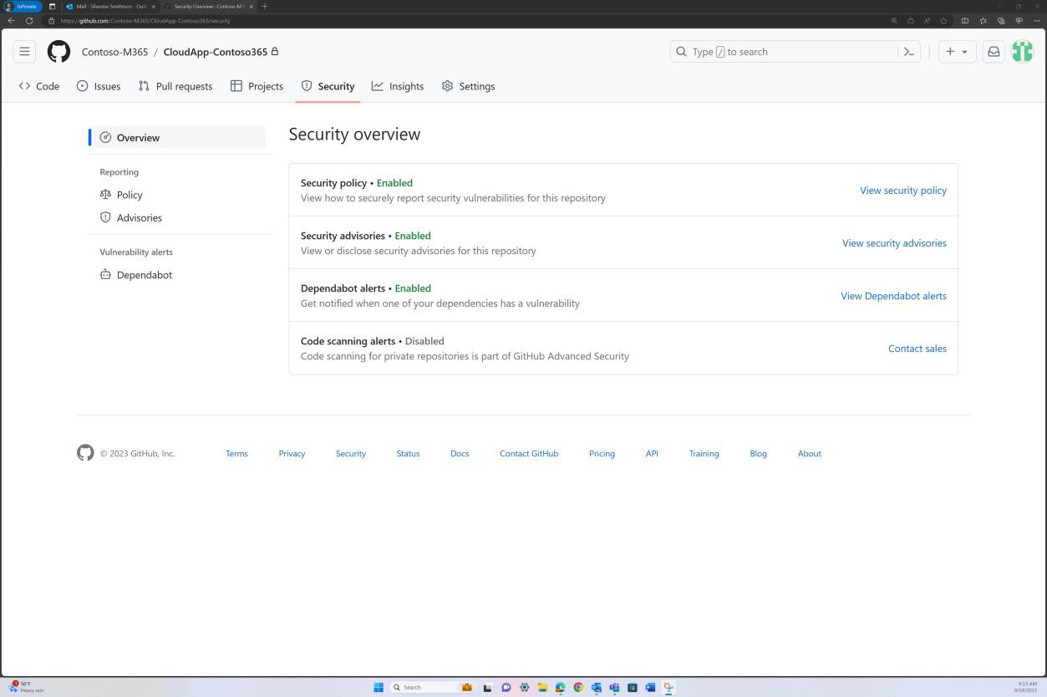This screenshot has width=1047, height=697.
Task: Open Edge Collections from the browser toolbar
Action: pos(1002,21)
